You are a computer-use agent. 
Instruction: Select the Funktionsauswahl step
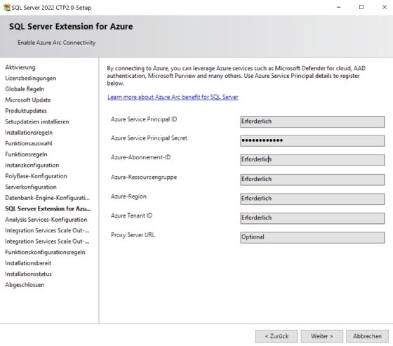click(x=29, y=143)
